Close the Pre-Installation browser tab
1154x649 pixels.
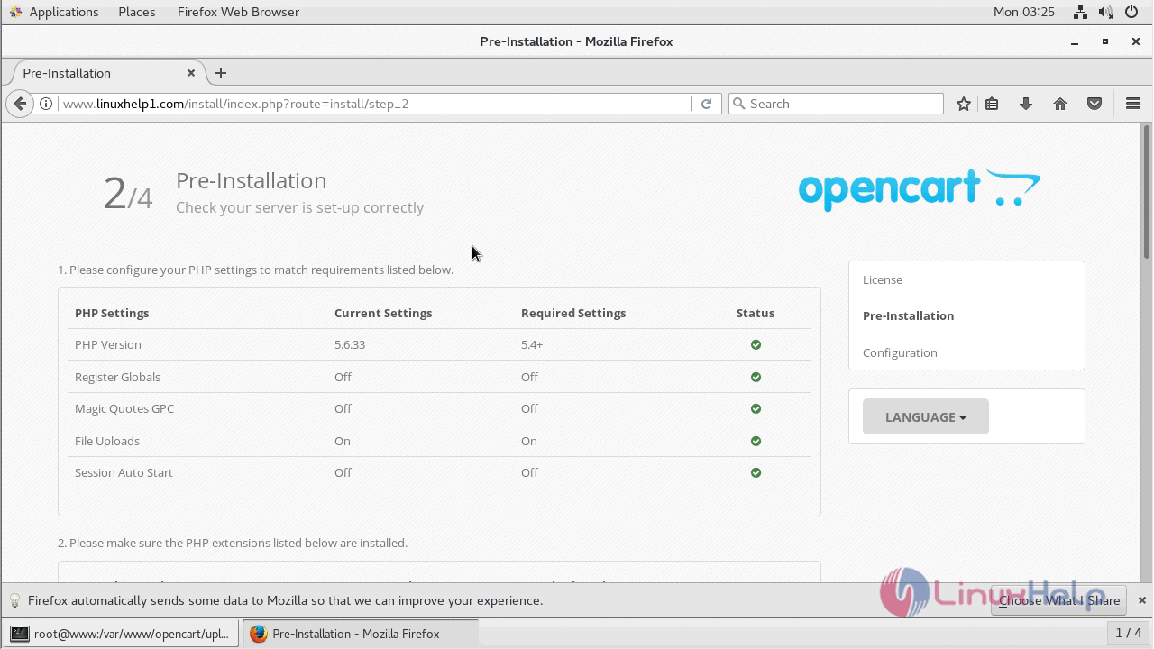(191, 73)
